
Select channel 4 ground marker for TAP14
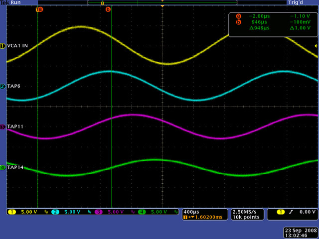pyautogui.click(x=2, y=167)
